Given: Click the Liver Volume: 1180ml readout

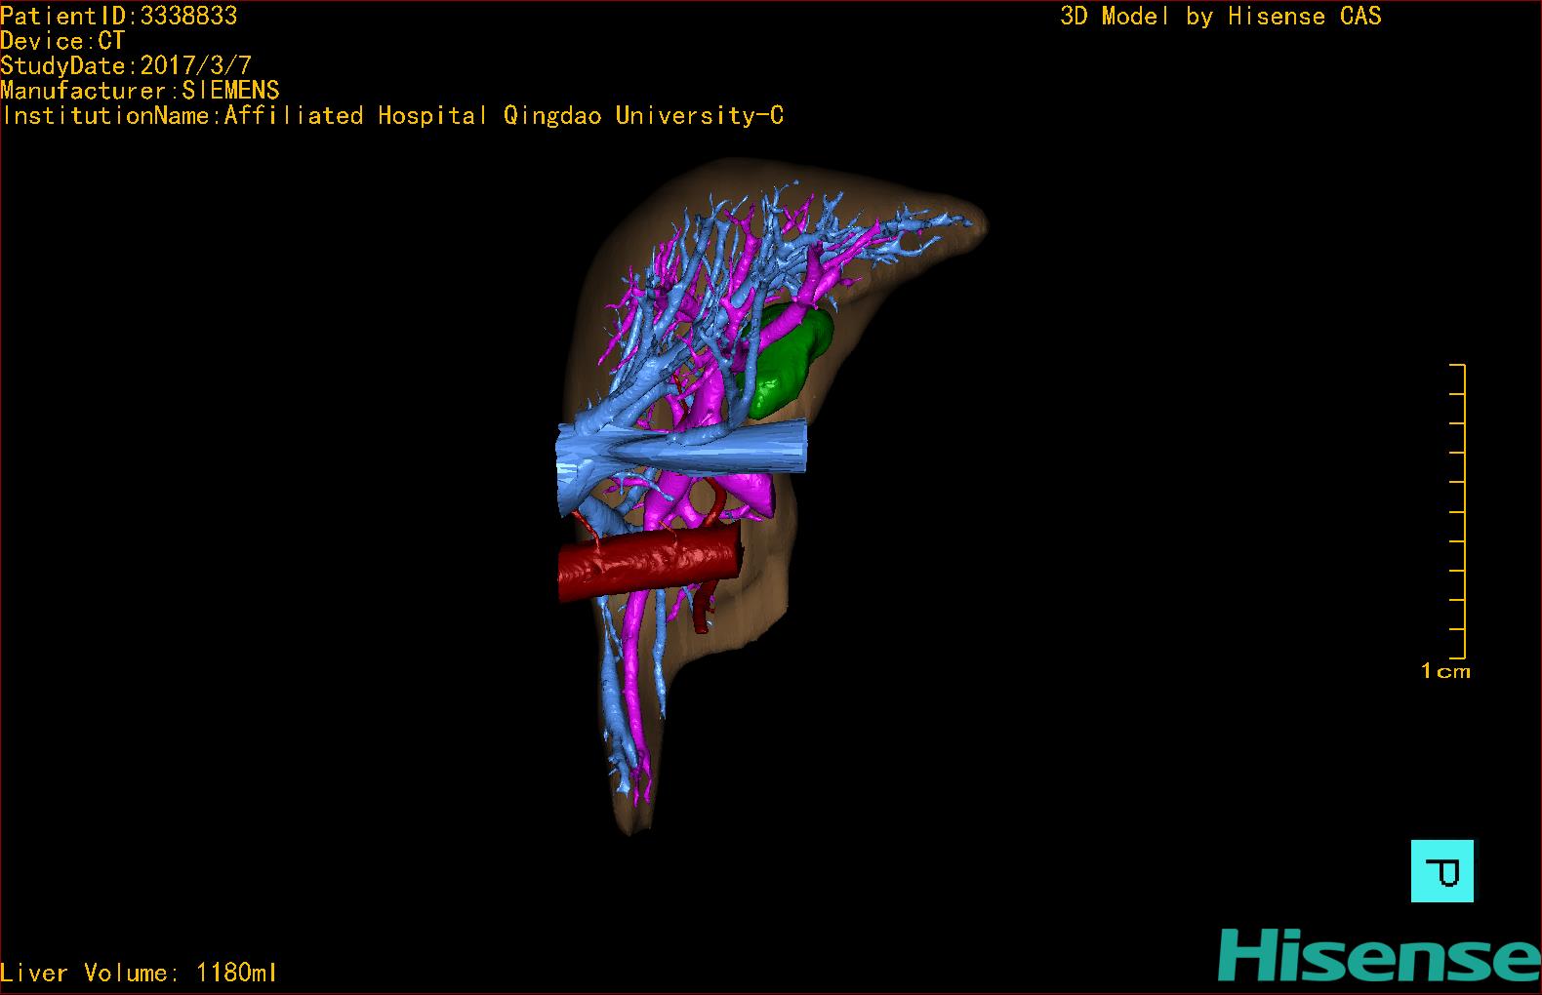Looking at the screenshot, I should pyautogui.click(x=139, y=973).
